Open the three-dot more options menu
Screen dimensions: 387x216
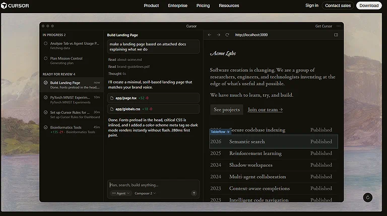coord(339,26)
